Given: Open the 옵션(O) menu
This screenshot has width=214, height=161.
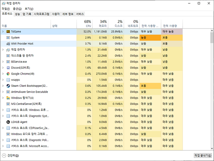Looking at the screenshot, I should coord(17,9).
